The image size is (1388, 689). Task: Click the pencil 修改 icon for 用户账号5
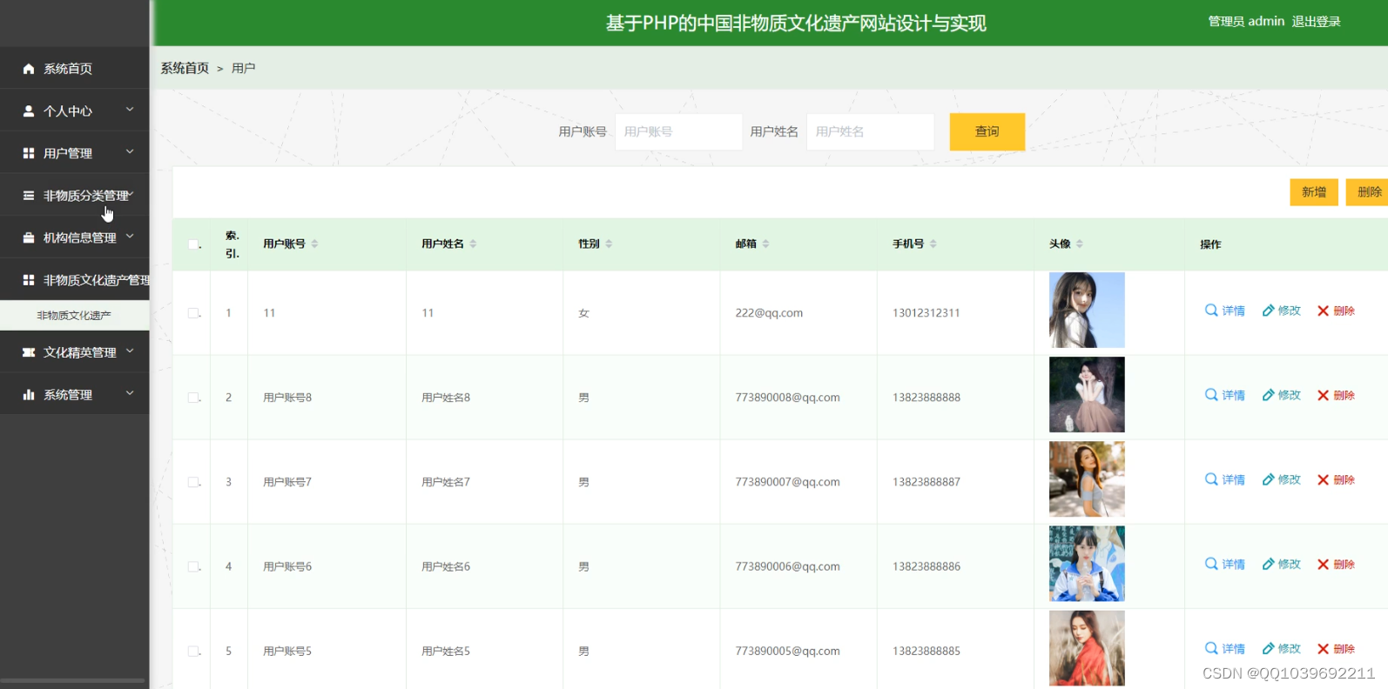click(1269, 648)
